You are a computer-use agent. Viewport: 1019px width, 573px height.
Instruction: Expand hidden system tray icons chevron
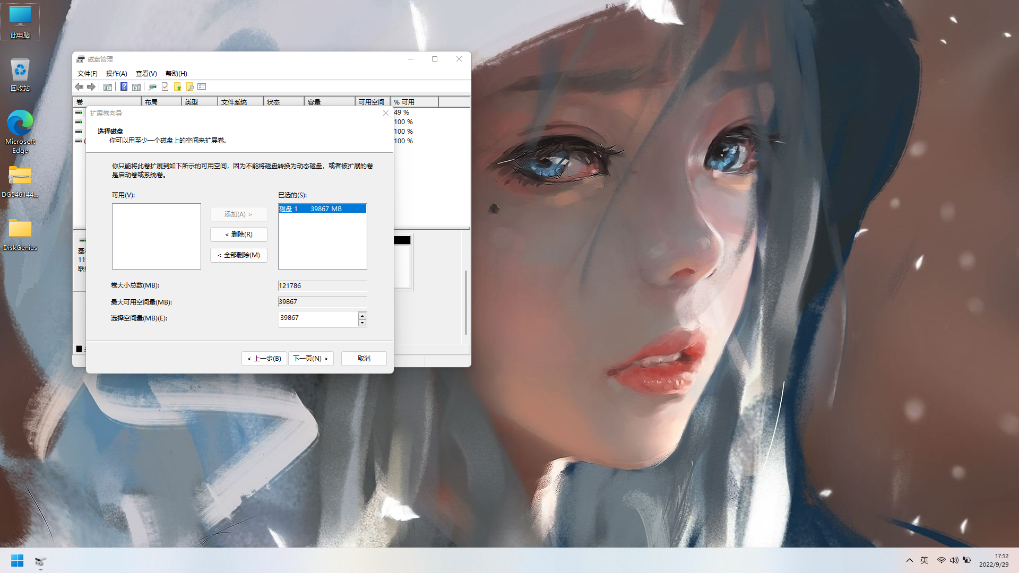click(909, 560)
